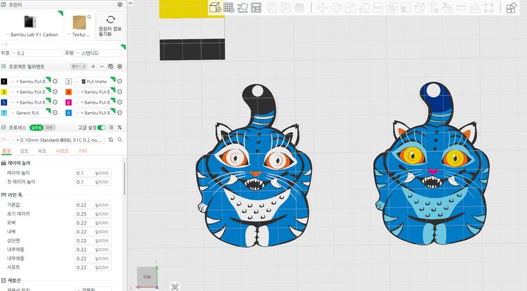The height and width of the screenshot is (291, 527).
Task: Open the Bambu Lab X1 Carbon printer dropdown
Action: [32, 35]
